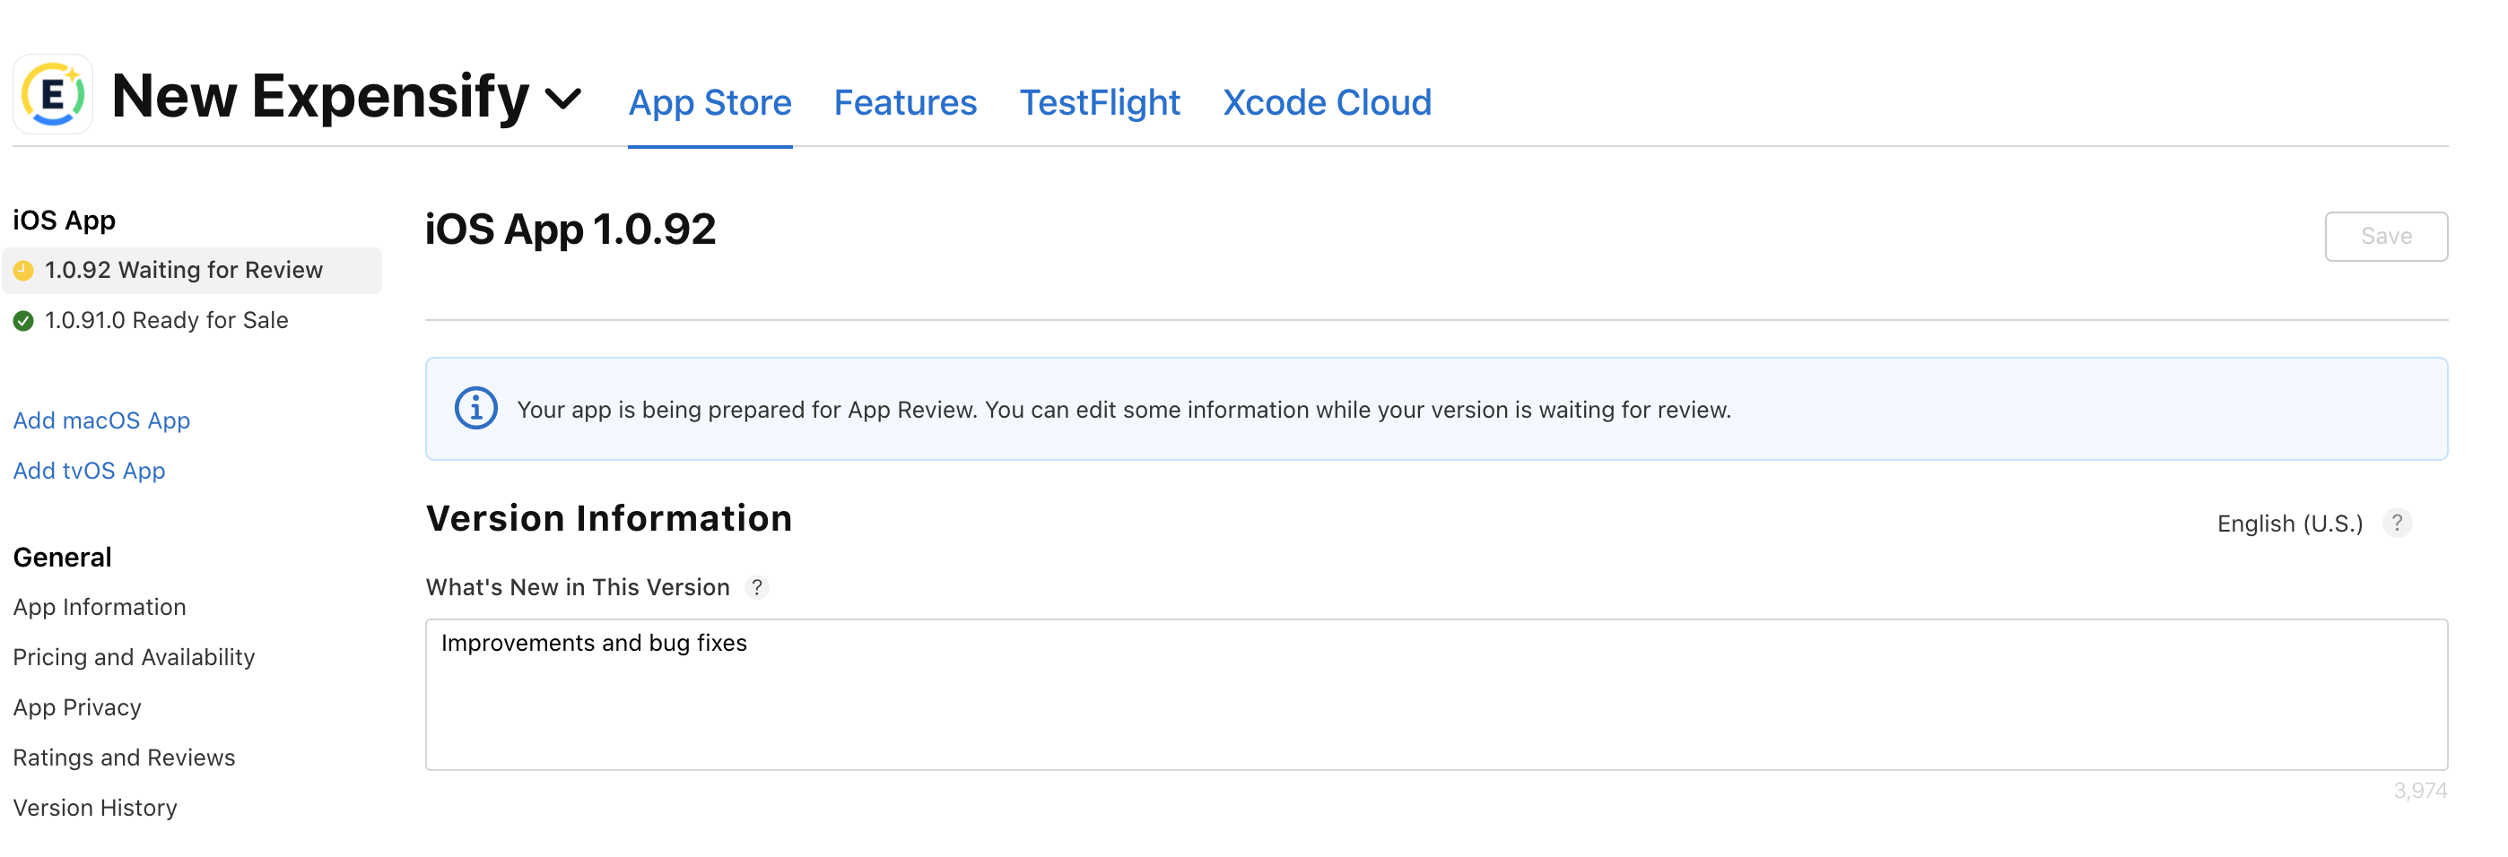This screenshot has width=2508, height=857.
Task: Open Pricing and Availability page
Action: pyautogui.click(x=134, y=658)
